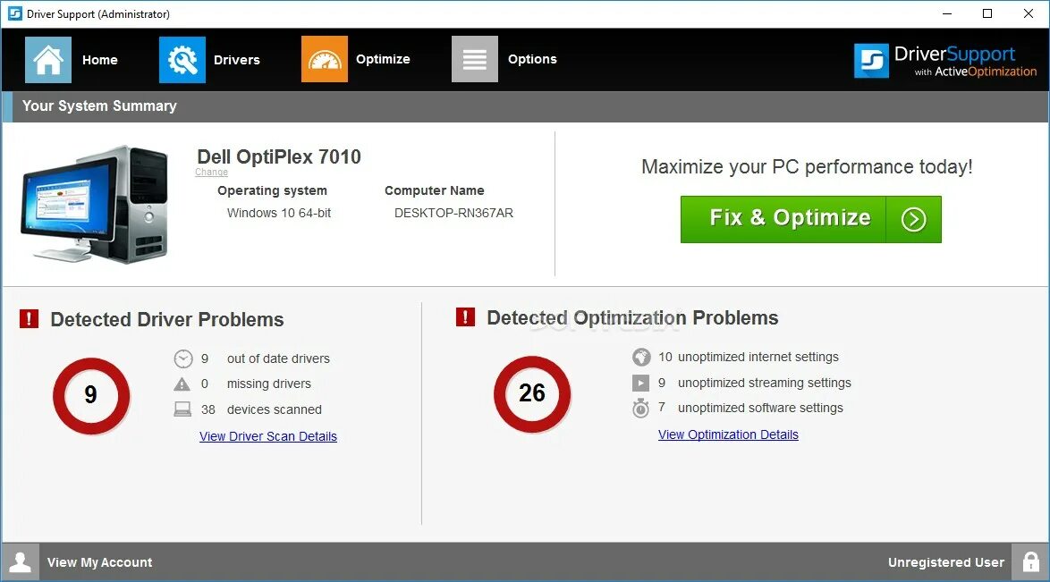The height and width of the screenshot is (582, 1050).
Task: Click the orange Optimize gauge icon
Action: point(324,59)
